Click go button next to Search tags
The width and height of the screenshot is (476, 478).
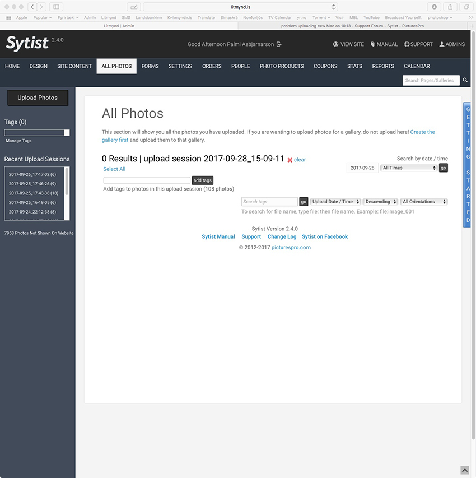click(x=304, y=202)
